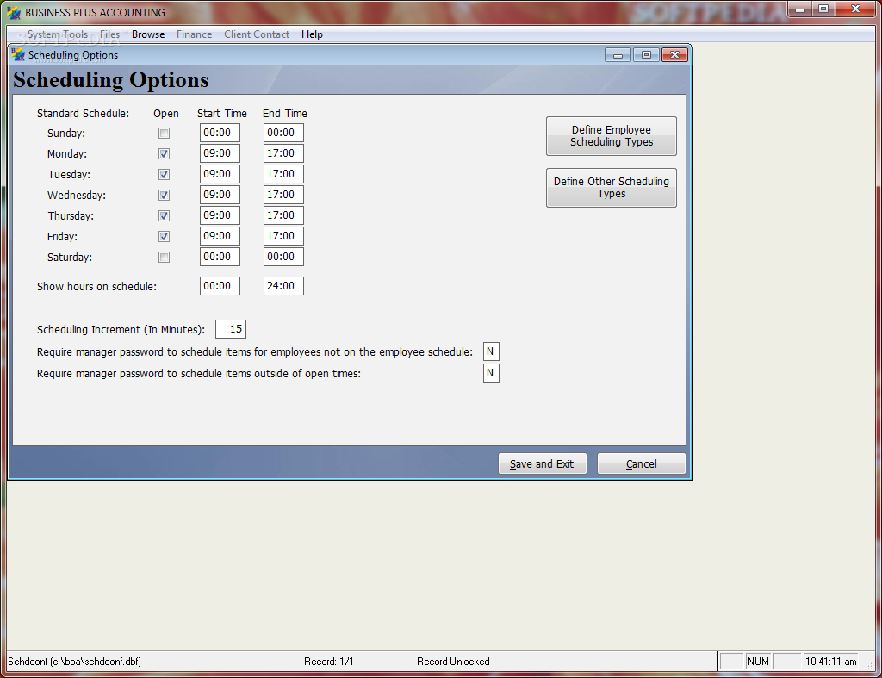Click Record: 1/1 status text
Image resolution: width=882 pixels, height=678 pixels.
point(328,662)
